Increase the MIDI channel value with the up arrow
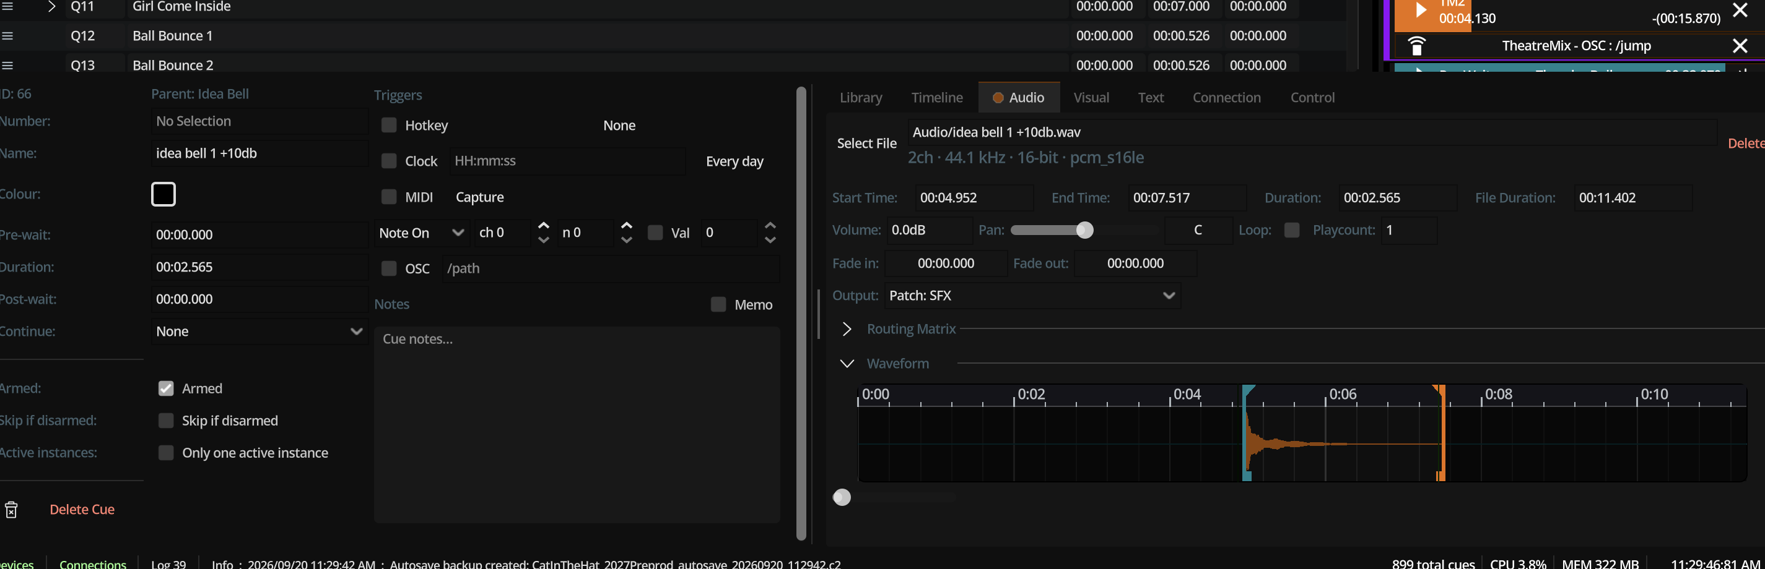1765x569 pixels. [x=543, y=225]
